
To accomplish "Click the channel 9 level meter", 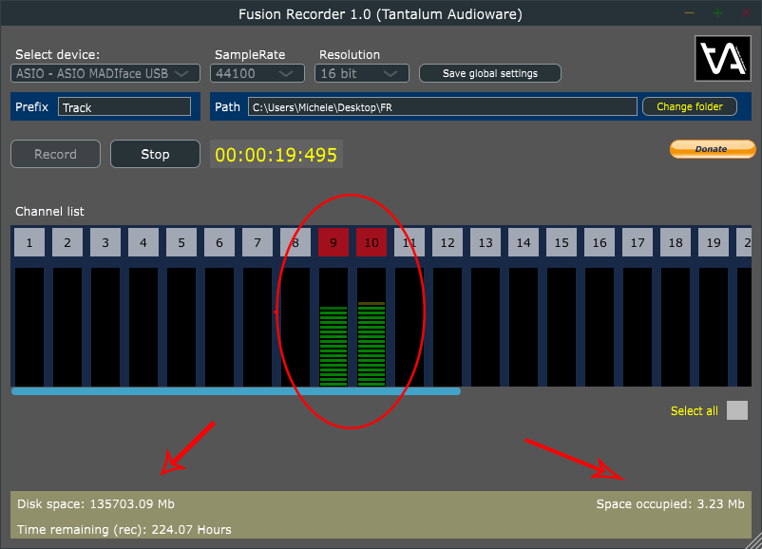I will (x=333, y=327).
